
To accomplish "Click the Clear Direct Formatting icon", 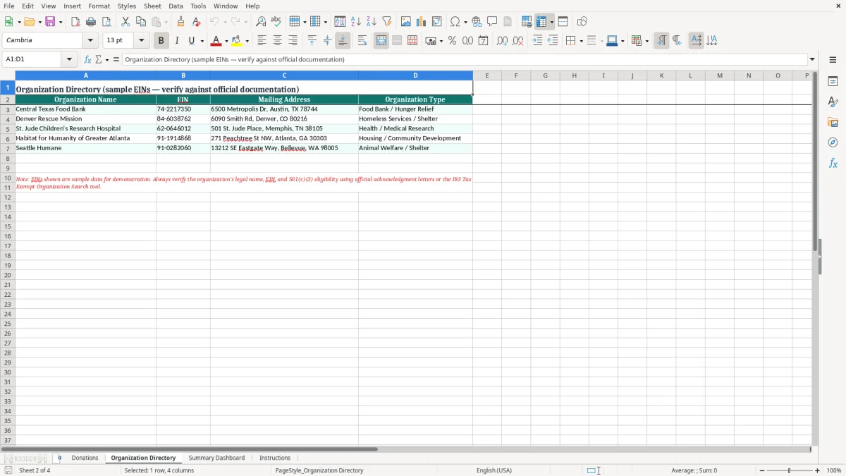I will click(196, 22).
